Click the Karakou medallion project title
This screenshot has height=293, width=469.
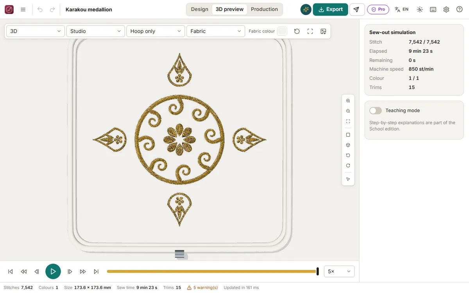(x=89, y=9)
